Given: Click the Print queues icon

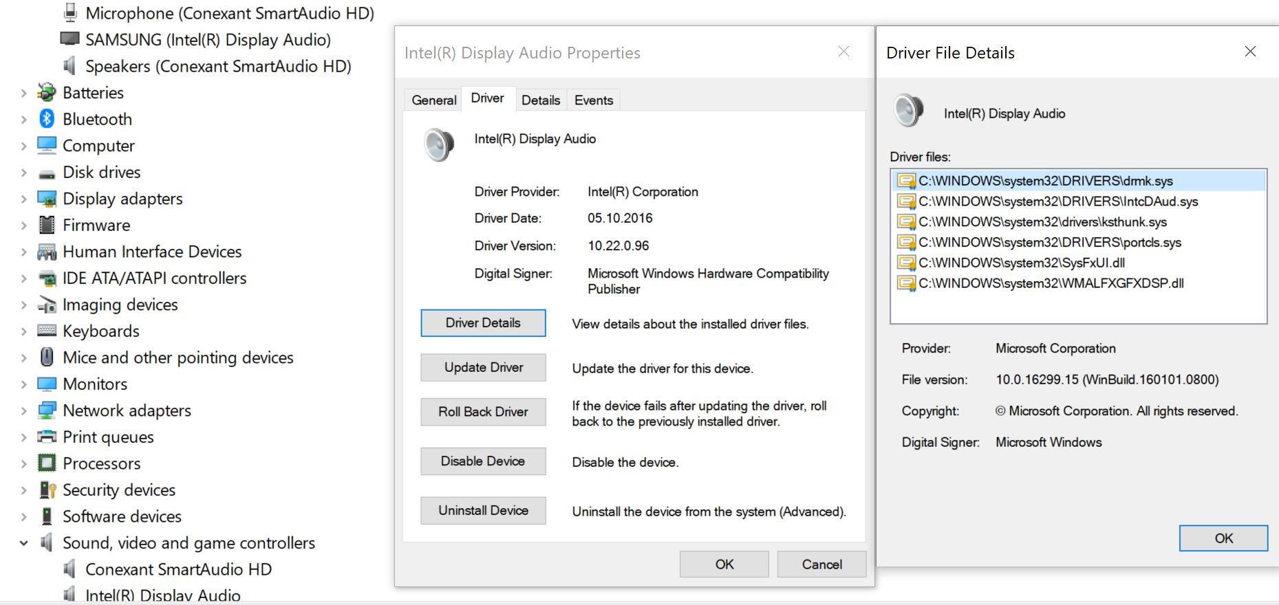Looking at the screenshot, I should [47, 437].
